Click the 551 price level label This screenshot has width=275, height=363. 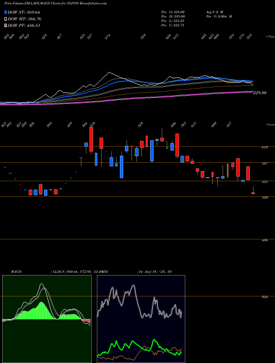(x=265, y=182)
